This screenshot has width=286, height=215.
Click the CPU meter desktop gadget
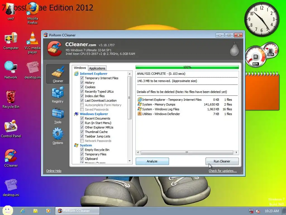(256, 57)
